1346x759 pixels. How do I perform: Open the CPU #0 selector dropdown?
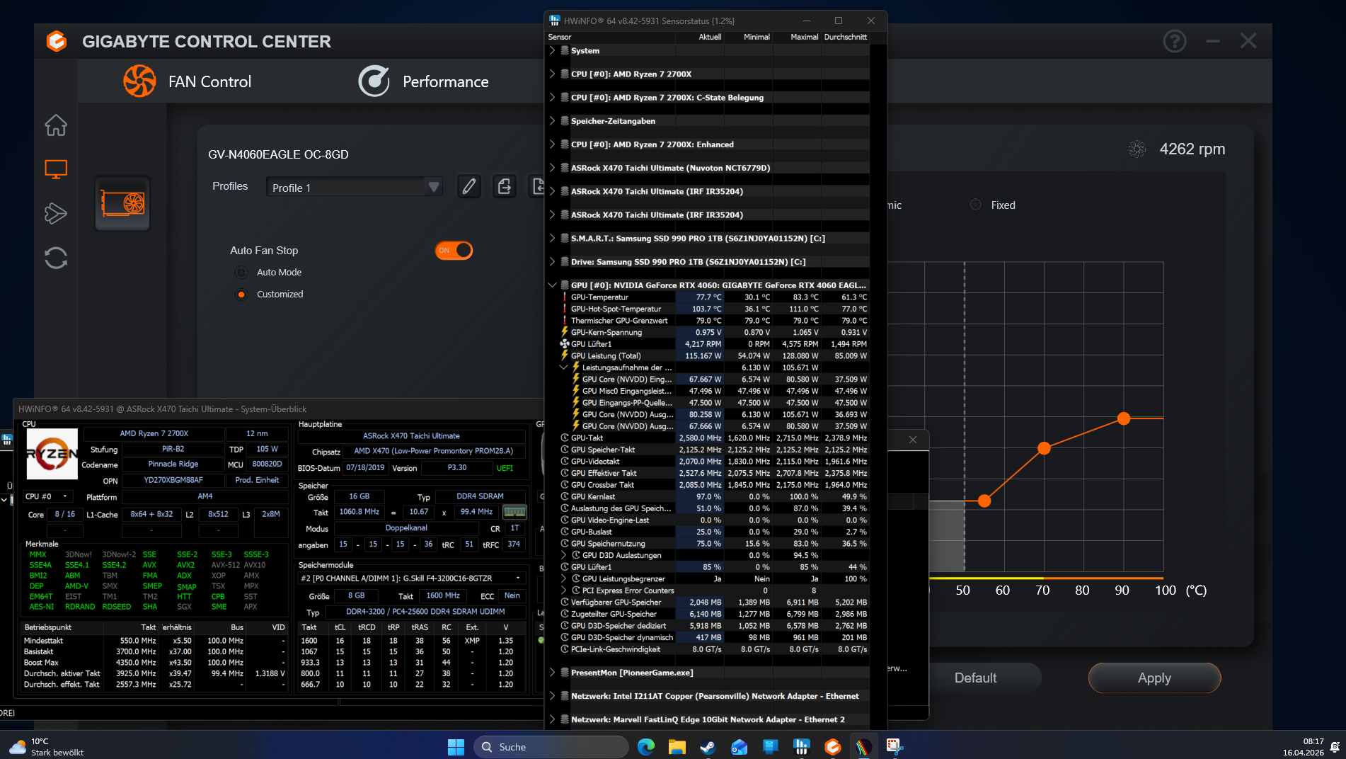coord(47,496)
